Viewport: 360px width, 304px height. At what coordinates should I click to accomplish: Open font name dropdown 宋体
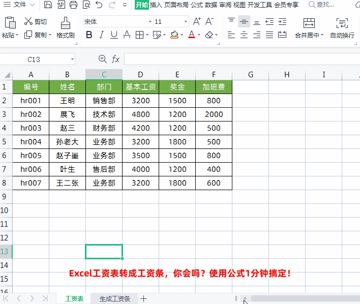pos(150,21)
